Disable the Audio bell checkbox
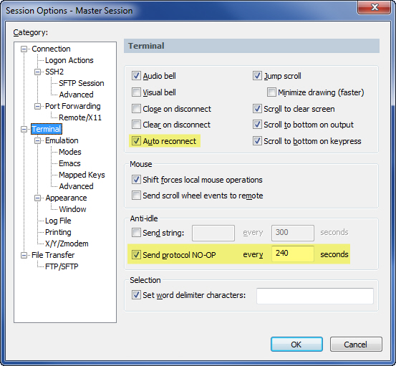Screen dimensions: 396x366 [x=136, y=76]
